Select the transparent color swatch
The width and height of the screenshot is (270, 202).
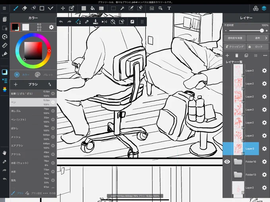click(x=26, y=27)
